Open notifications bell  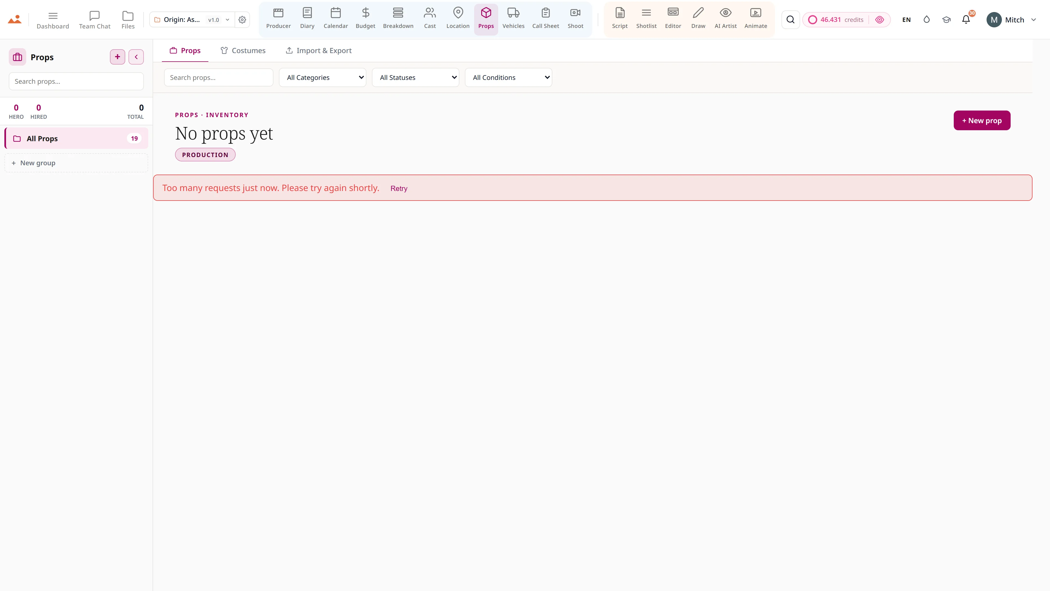pyautogui.click(x=966, y=20)
